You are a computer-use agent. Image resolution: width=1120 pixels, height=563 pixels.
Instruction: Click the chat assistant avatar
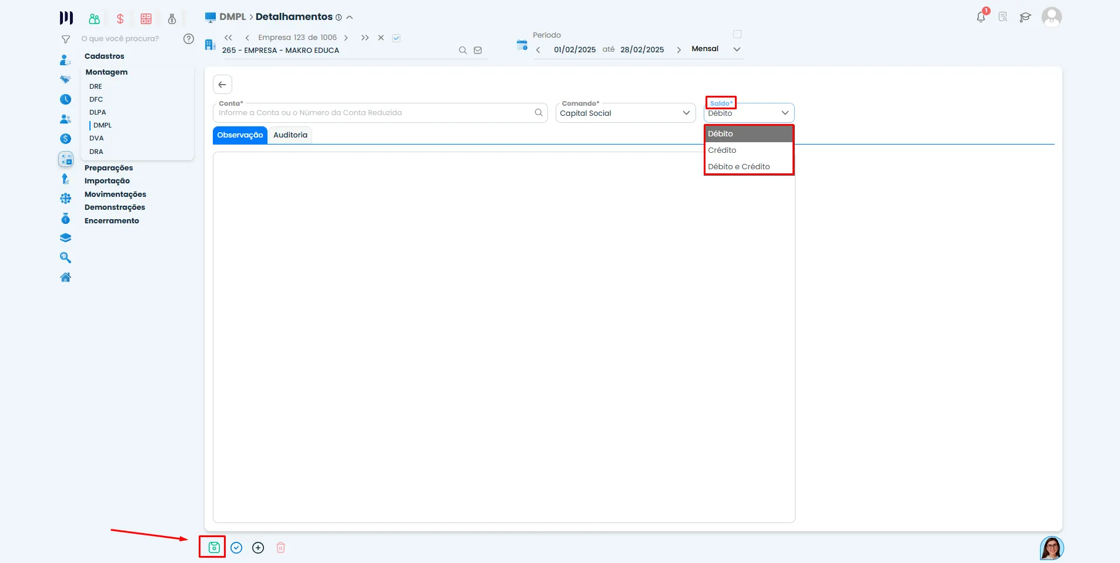pos(1052,548)
